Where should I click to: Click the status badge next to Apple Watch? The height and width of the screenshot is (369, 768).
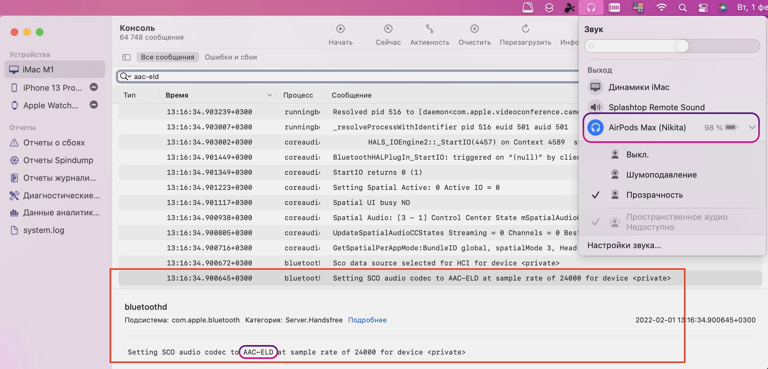pos(94,105)
